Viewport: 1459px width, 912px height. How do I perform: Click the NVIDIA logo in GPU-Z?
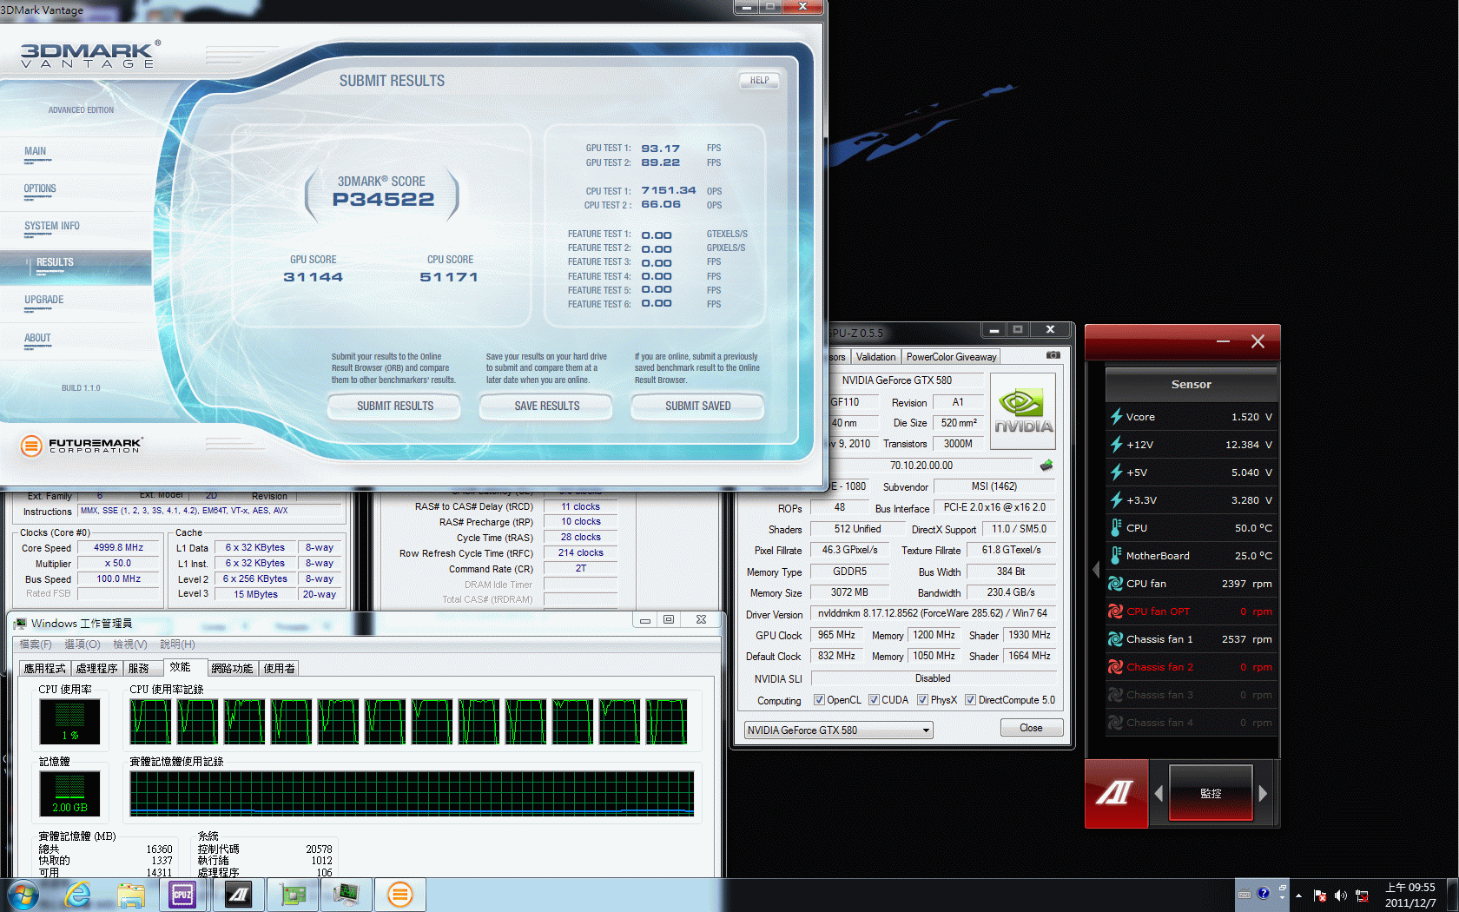1023,411
